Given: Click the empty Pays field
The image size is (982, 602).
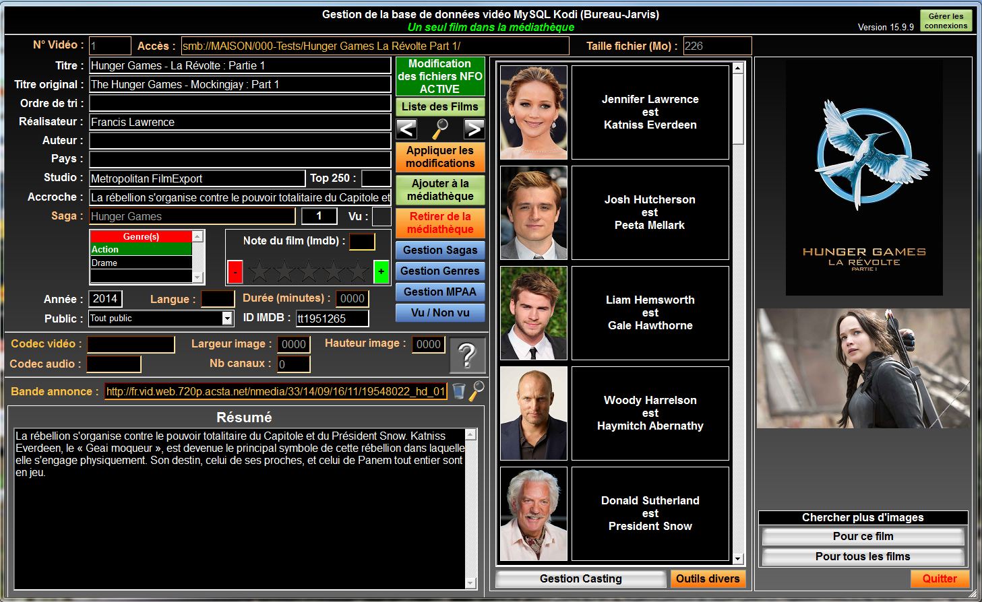Looking at the screenshot, I should click(x=240, y=160).
